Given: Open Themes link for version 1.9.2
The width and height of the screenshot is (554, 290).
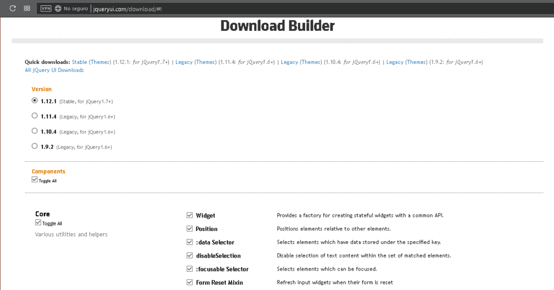Looking at the screenshot, I should (x=416, y=62).
